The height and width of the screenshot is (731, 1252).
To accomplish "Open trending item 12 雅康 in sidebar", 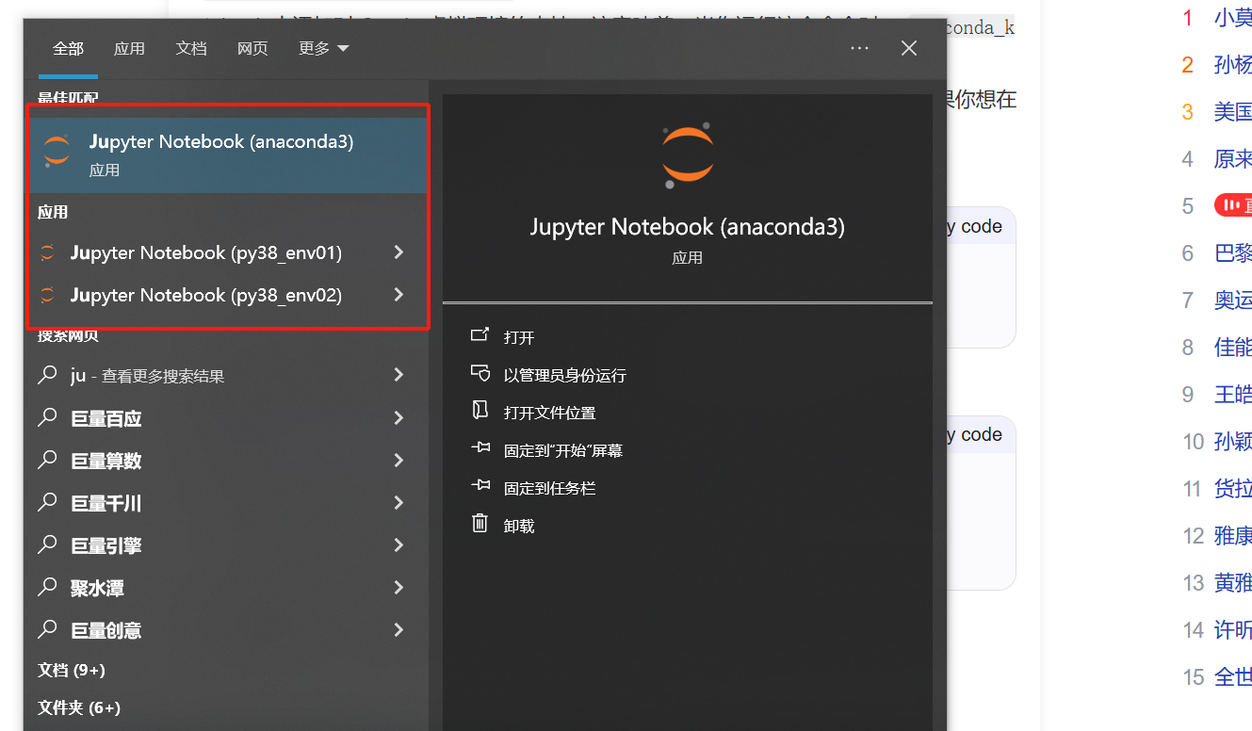I will click(1233, 535).
